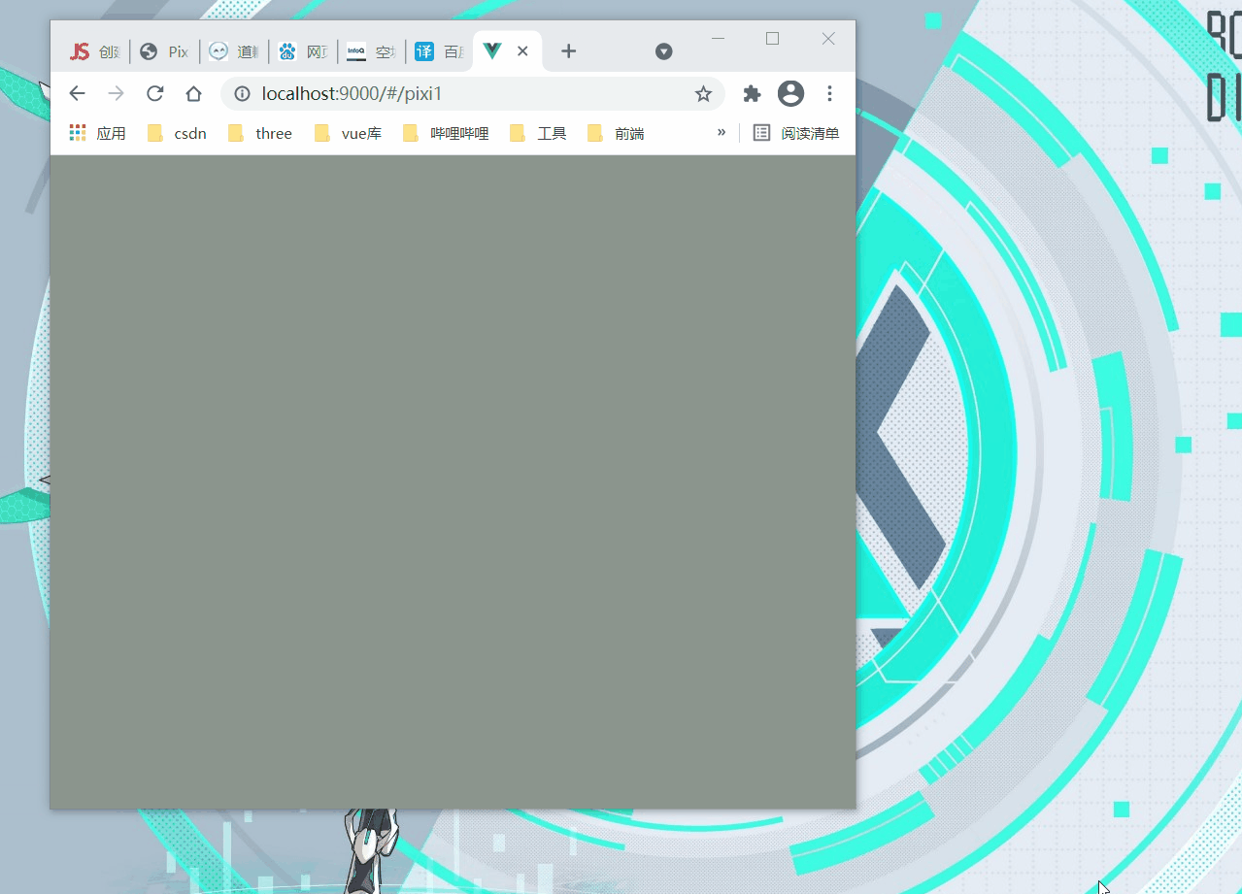
Task: Reload the current page
Action: [x=154, y=94]
